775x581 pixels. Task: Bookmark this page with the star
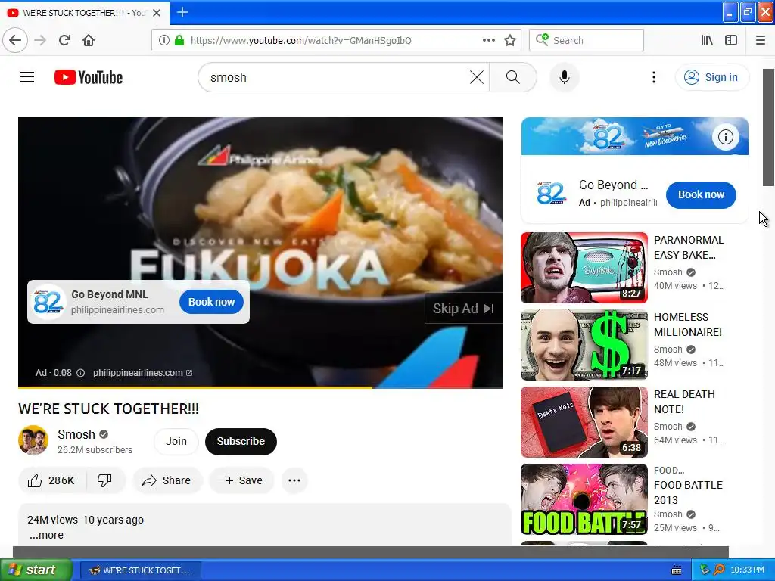[x=510, y=40]
